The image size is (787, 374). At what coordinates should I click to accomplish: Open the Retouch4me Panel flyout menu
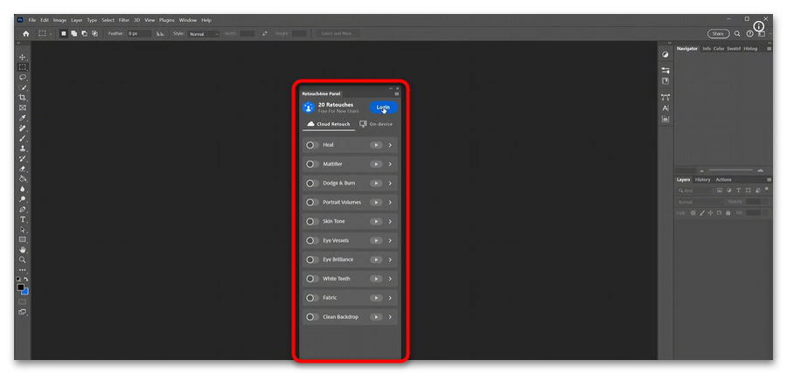click(396, 93)
